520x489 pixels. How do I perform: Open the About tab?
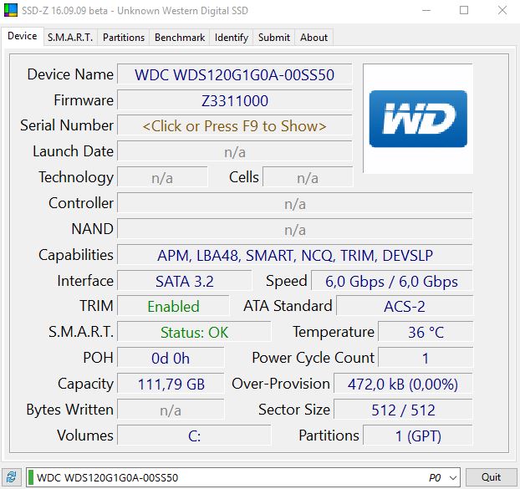314,38
